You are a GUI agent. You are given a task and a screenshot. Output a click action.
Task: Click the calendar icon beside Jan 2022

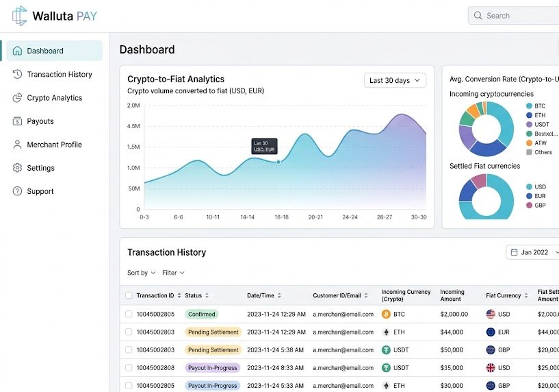pos(514,252)
